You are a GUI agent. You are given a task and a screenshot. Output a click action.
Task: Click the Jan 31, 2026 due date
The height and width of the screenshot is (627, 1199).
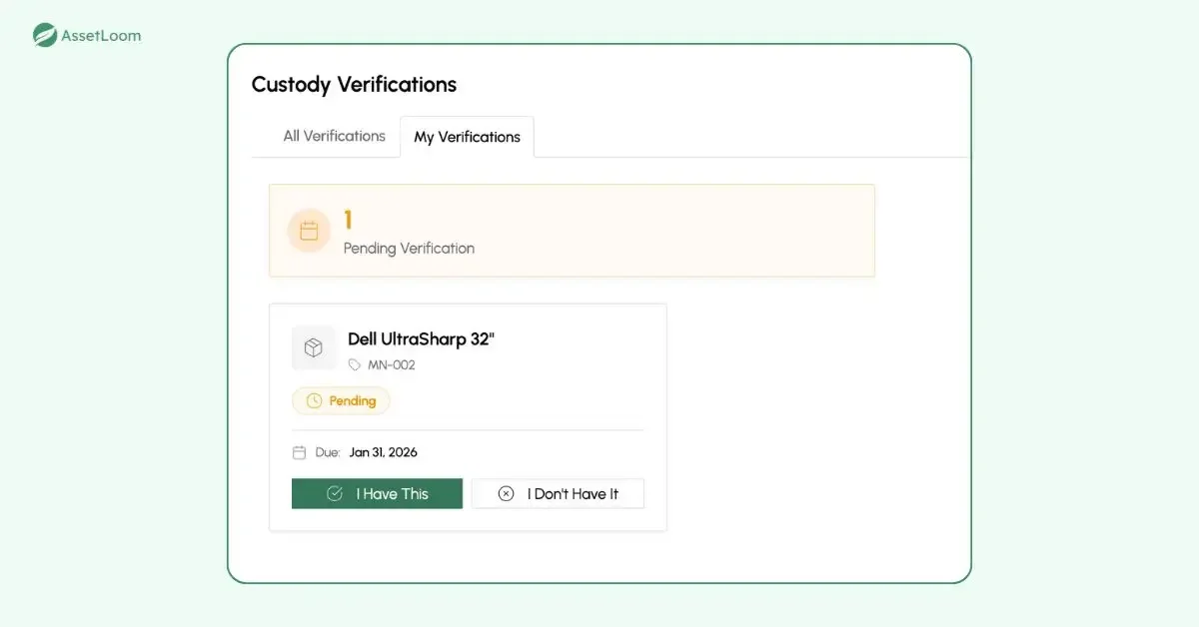click(x=383, y=452)
